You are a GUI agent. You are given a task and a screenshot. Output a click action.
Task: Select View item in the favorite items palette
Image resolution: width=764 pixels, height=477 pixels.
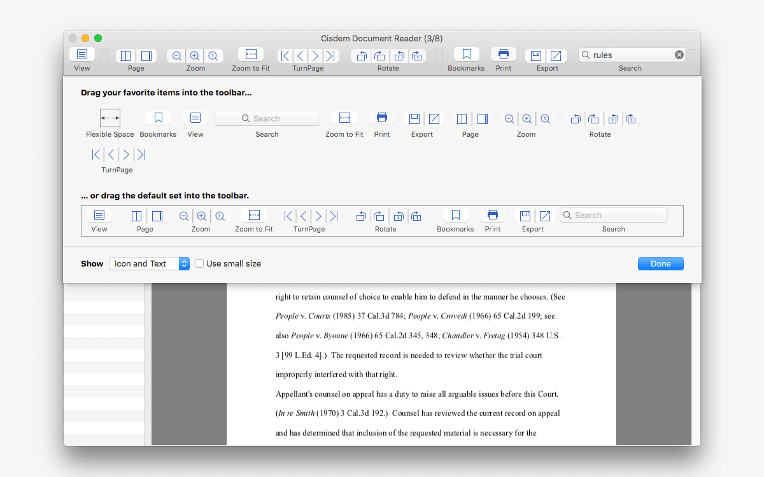click(195, 118)
